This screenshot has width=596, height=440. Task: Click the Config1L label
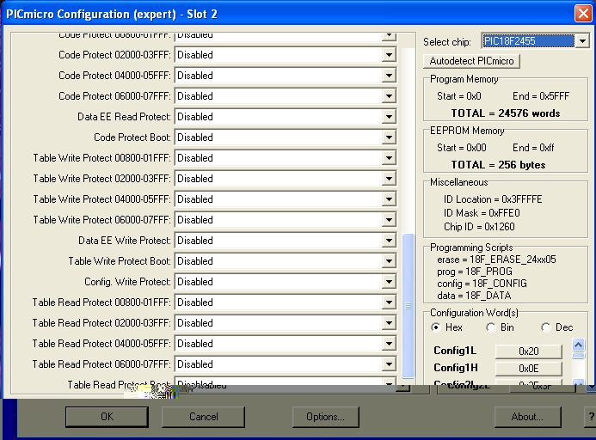tap(455, 351)
